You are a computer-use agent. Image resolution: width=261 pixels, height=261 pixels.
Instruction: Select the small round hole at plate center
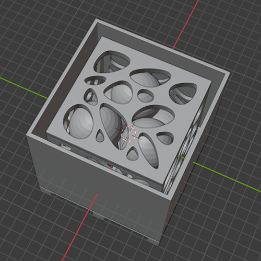(x=146, y=96)
